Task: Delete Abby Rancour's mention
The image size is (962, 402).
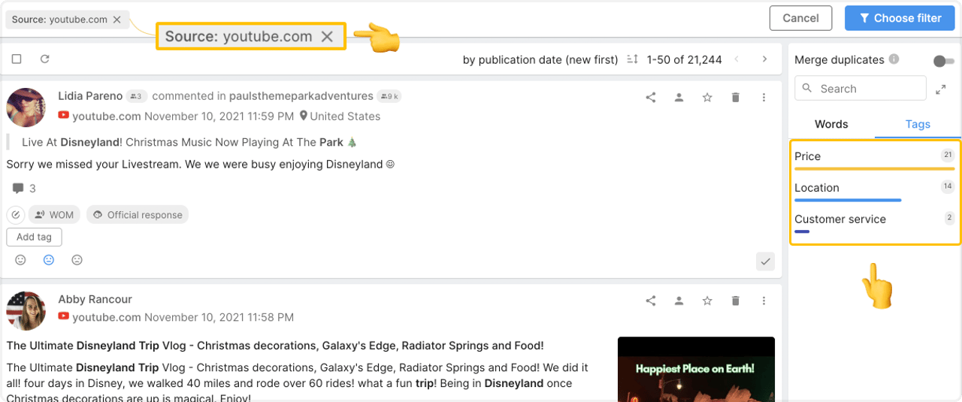Action: tap(735, 301)
